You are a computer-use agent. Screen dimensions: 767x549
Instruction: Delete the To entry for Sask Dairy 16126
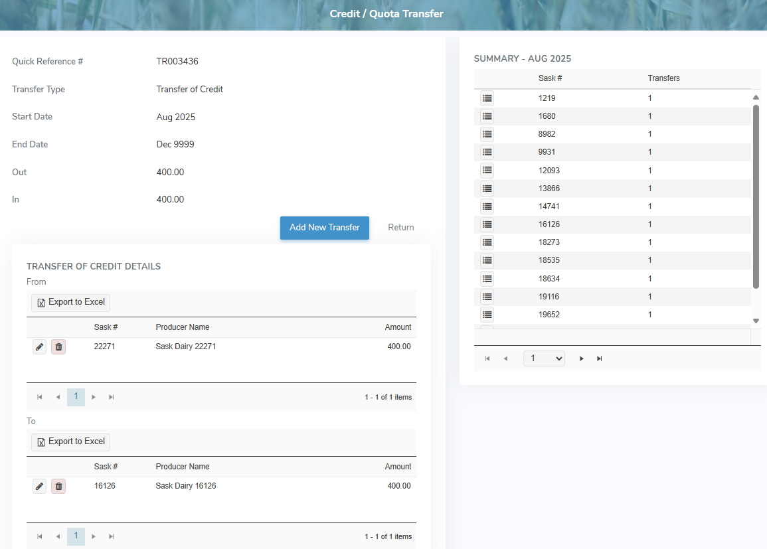(58, 486)
